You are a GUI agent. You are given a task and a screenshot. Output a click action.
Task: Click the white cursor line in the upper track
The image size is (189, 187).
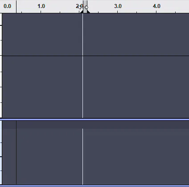tap(83, 65)
